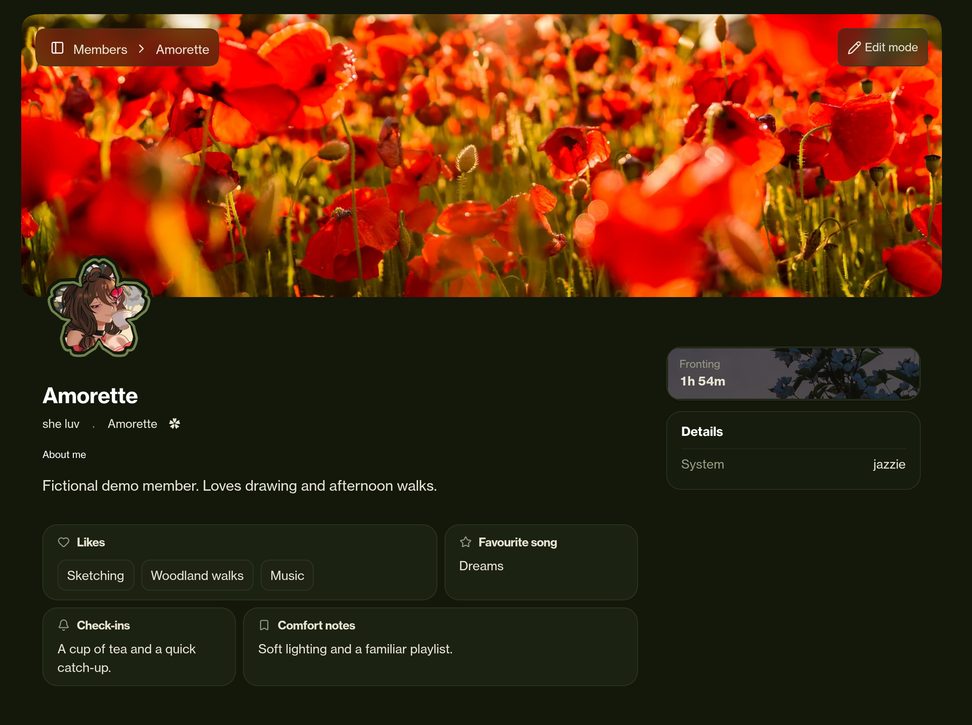The height and width of the screenshot is (725, 972).
Task: Click the Dreams song value
Action: click(x=481, y=566)
